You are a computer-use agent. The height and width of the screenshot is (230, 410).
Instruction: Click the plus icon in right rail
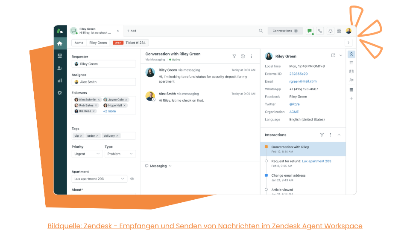click(351, 98)
